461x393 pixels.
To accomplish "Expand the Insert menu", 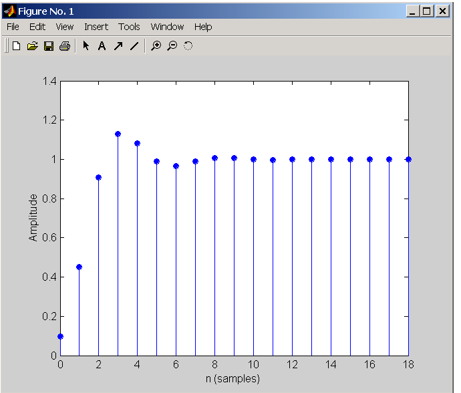I will (96, 27).
